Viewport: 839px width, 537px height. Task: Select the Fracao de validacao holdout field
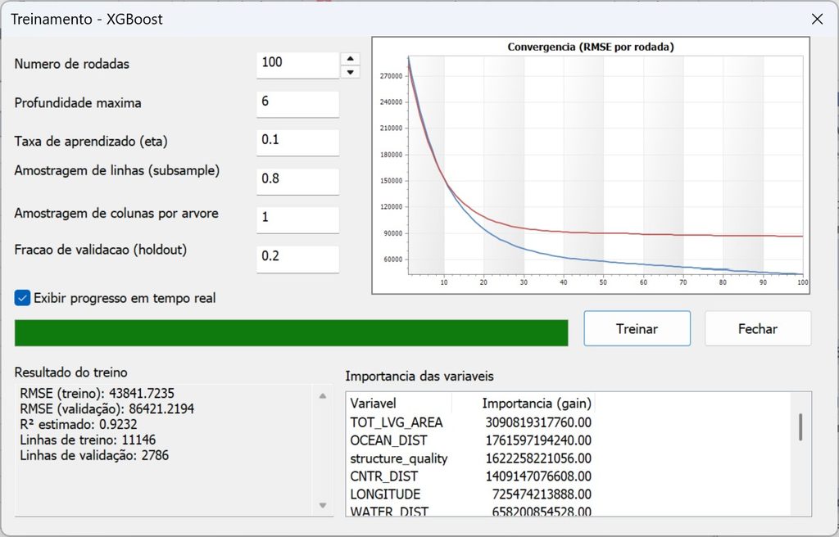[x=297, y=259]
